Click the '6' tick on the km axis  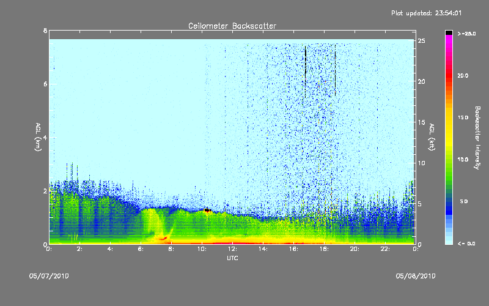(45, 84)
